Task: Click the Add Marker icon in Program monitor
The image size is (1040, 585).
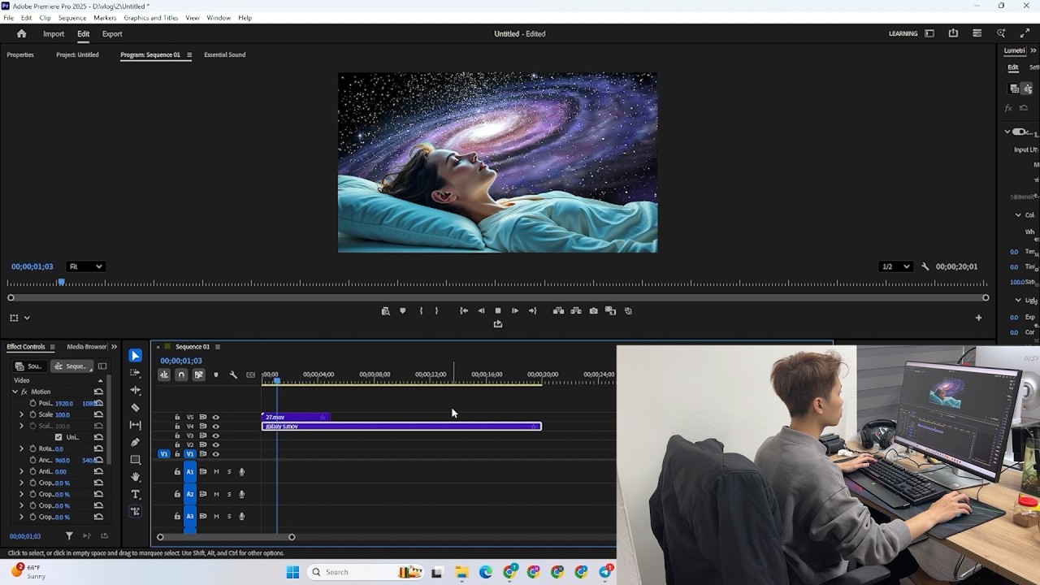Action: tap(402, 310)
